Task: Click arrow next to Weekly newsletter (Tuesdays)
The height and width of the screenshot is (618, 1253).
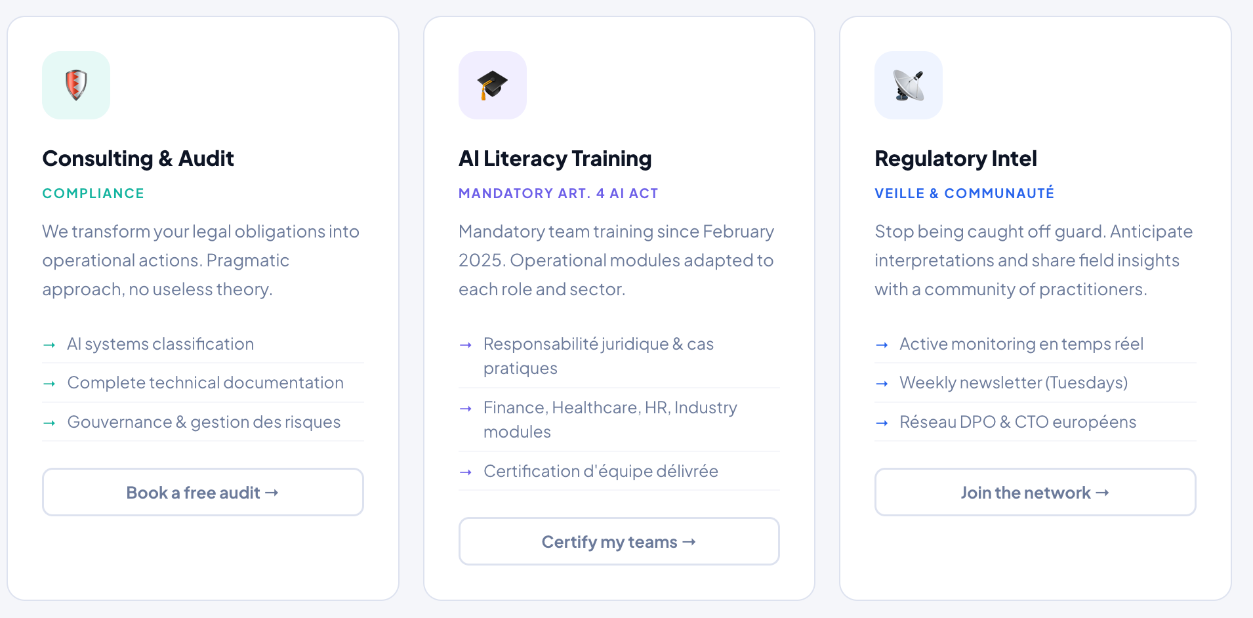Action: (x=882, y=384)
